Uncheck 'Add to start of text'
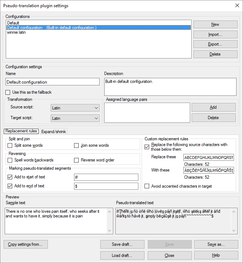Viewport: 243px width, 263px height. tap(10, 177)
